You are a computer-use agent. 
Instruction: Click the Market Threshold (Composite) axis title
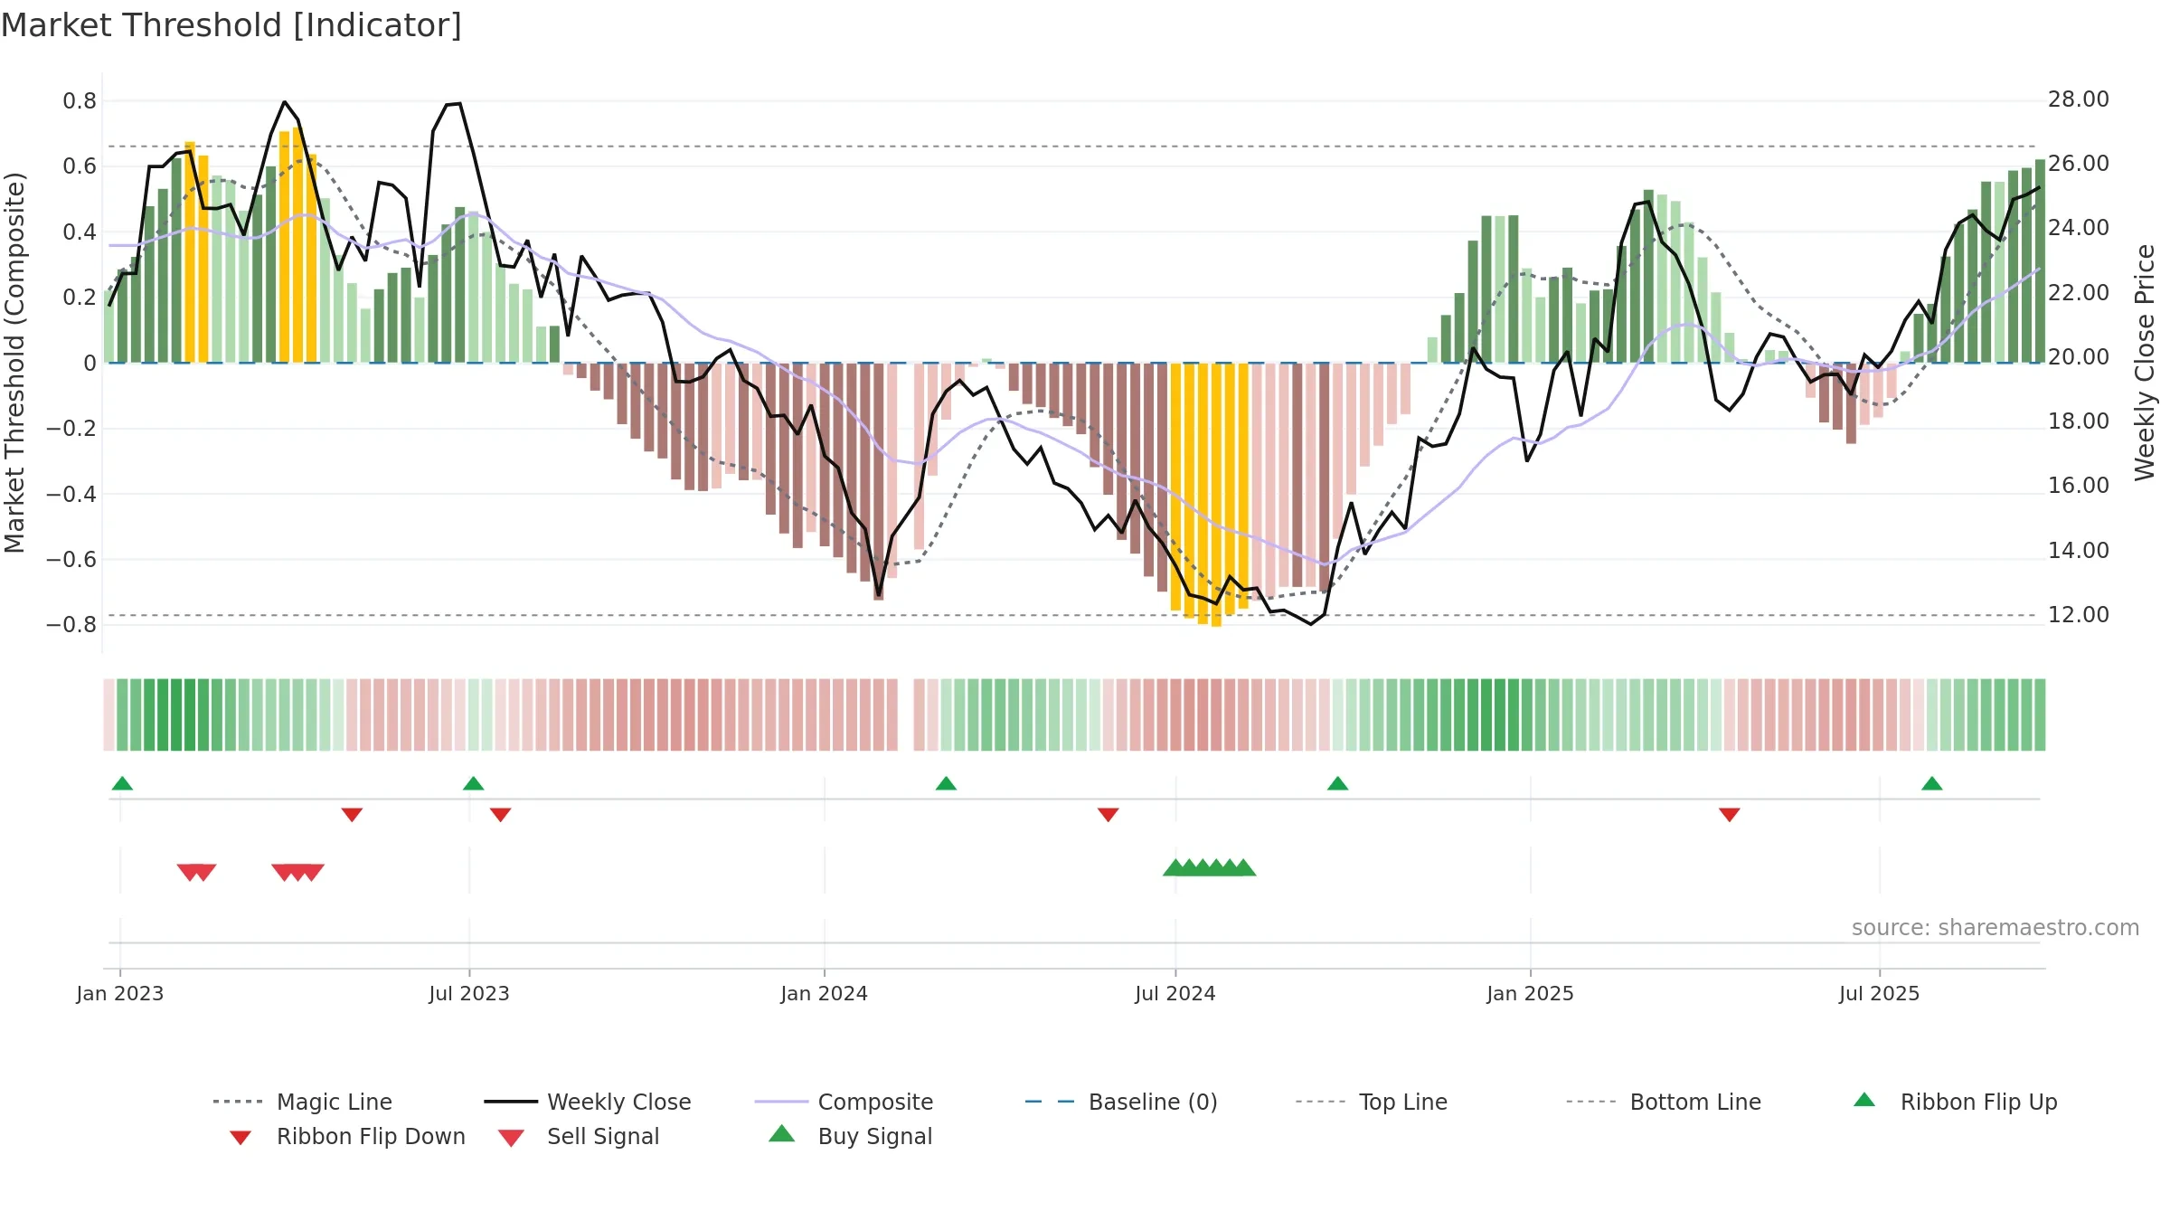[14, 362]
